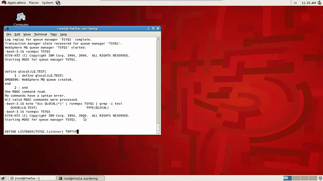The width and height of the screenshot is (323, 181).
Task: Click 'Log replay for queue manager' line
Action: 48,39
